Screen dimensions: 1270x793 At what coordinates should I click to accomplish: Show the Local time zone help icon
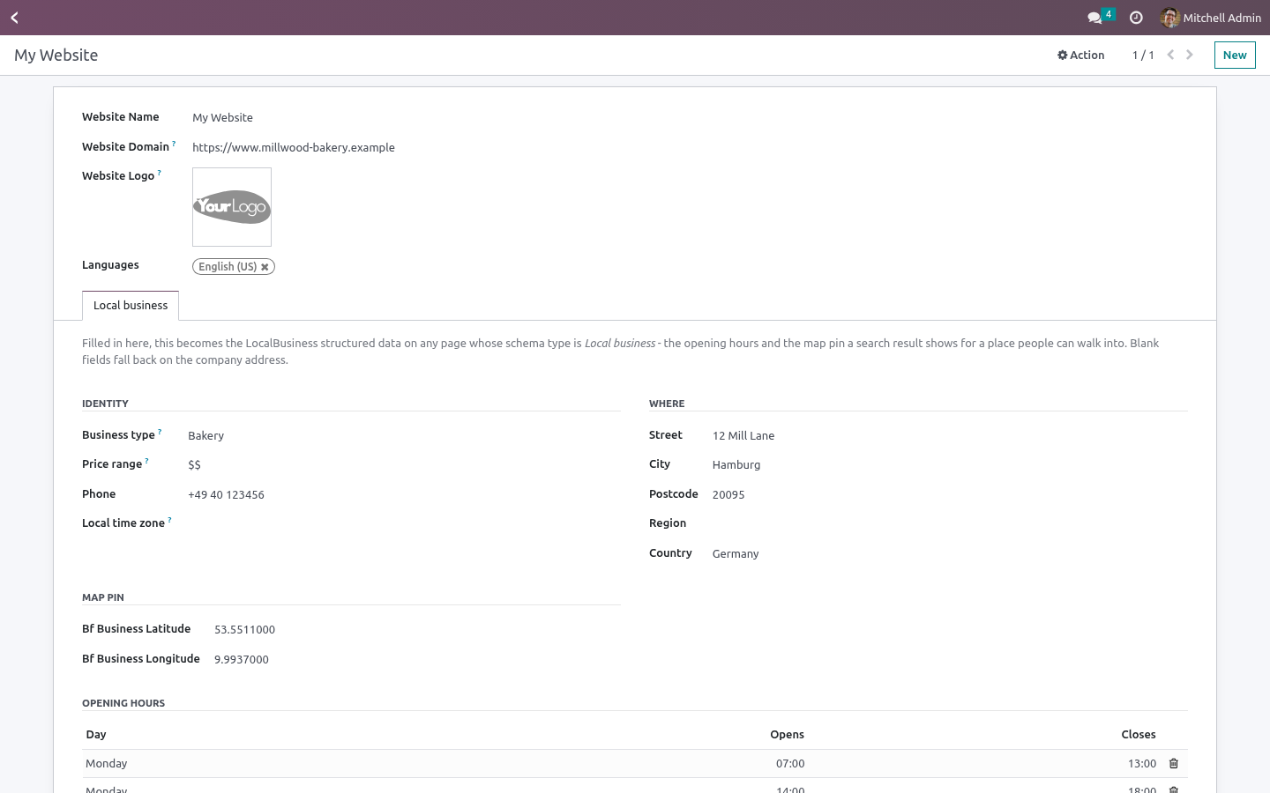[x=169, y=520]
